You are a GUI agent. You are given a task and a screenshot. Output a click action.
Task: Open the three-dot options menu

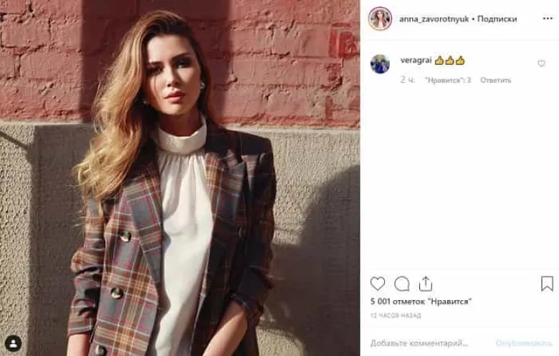[x=548, y=19]
